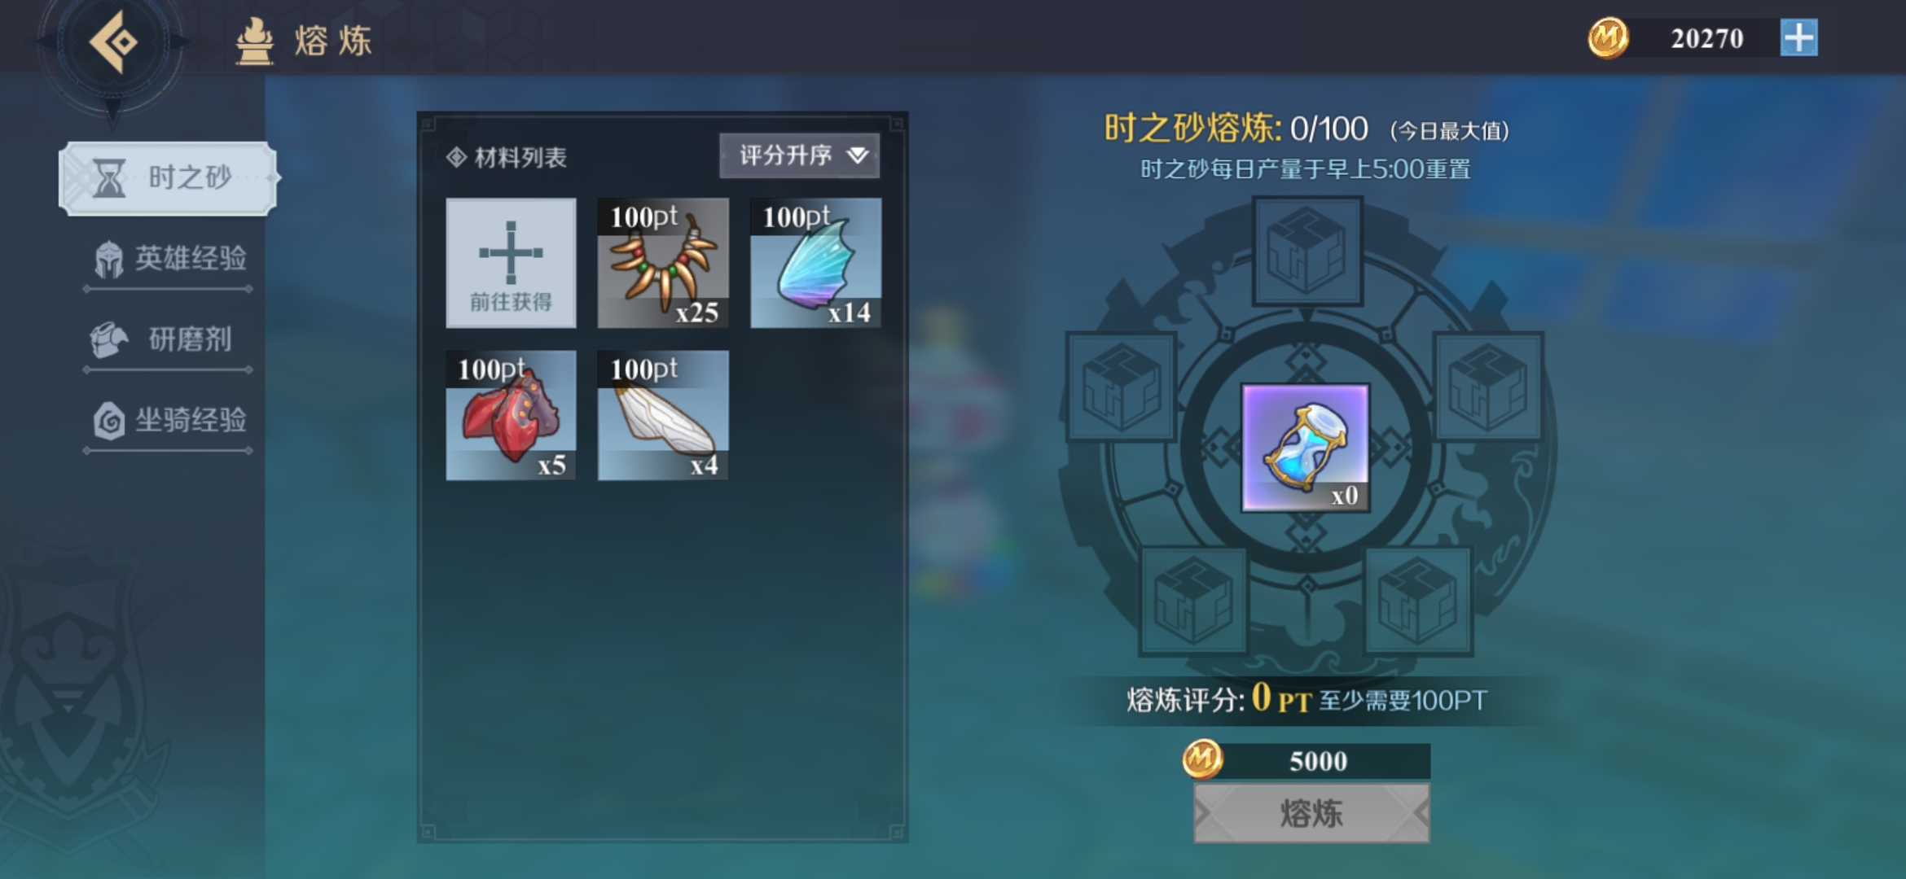Image resolution: width=1906 pixels, height=879 pixels.
Task: Switch to the 时之砂 tab
Action: click(168, 177)
